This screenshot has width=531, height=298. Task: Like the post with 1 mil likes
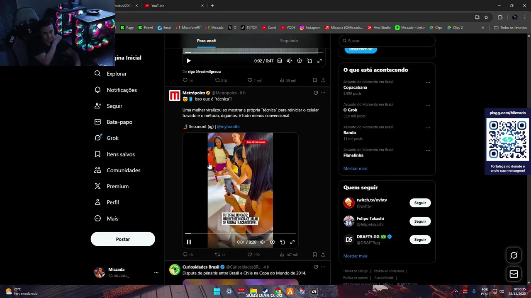254,80
